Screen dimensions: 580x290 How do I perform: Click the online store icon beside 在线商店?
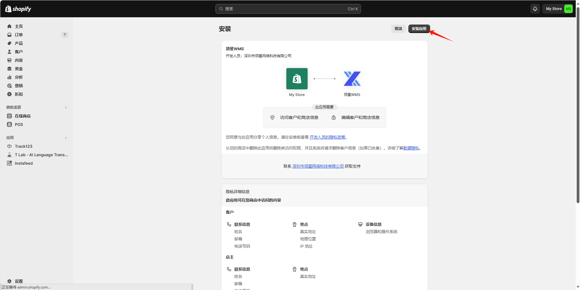9,116
